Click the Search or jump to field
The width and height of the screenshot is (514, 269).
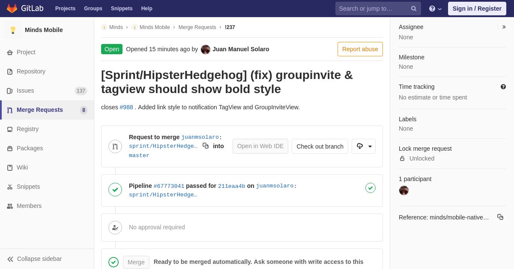(x=378, y=9)
